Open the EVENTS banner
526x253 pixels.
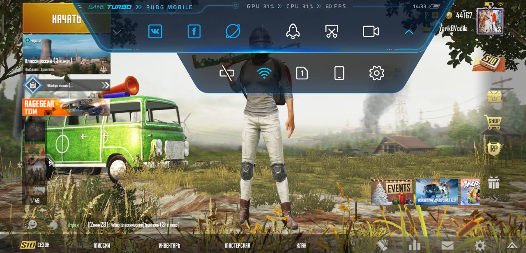pyautogui.click(x=392, y=192)
